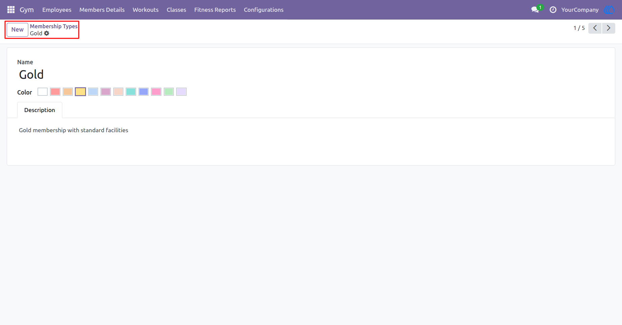622x325 pixels.
Task: Select the green color swatch
Action: pyautogui.click(x=169, y=92)
